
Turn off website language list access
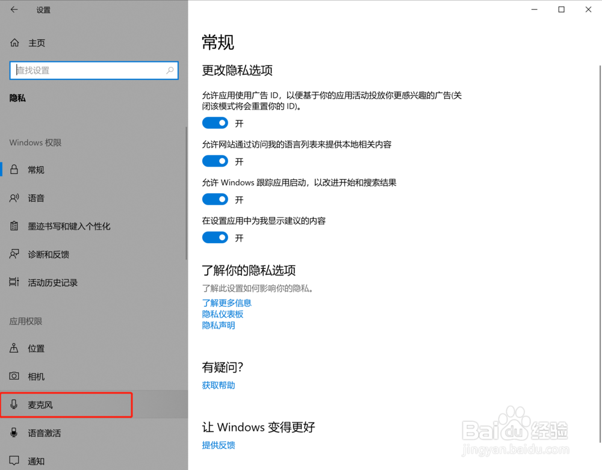215,161
